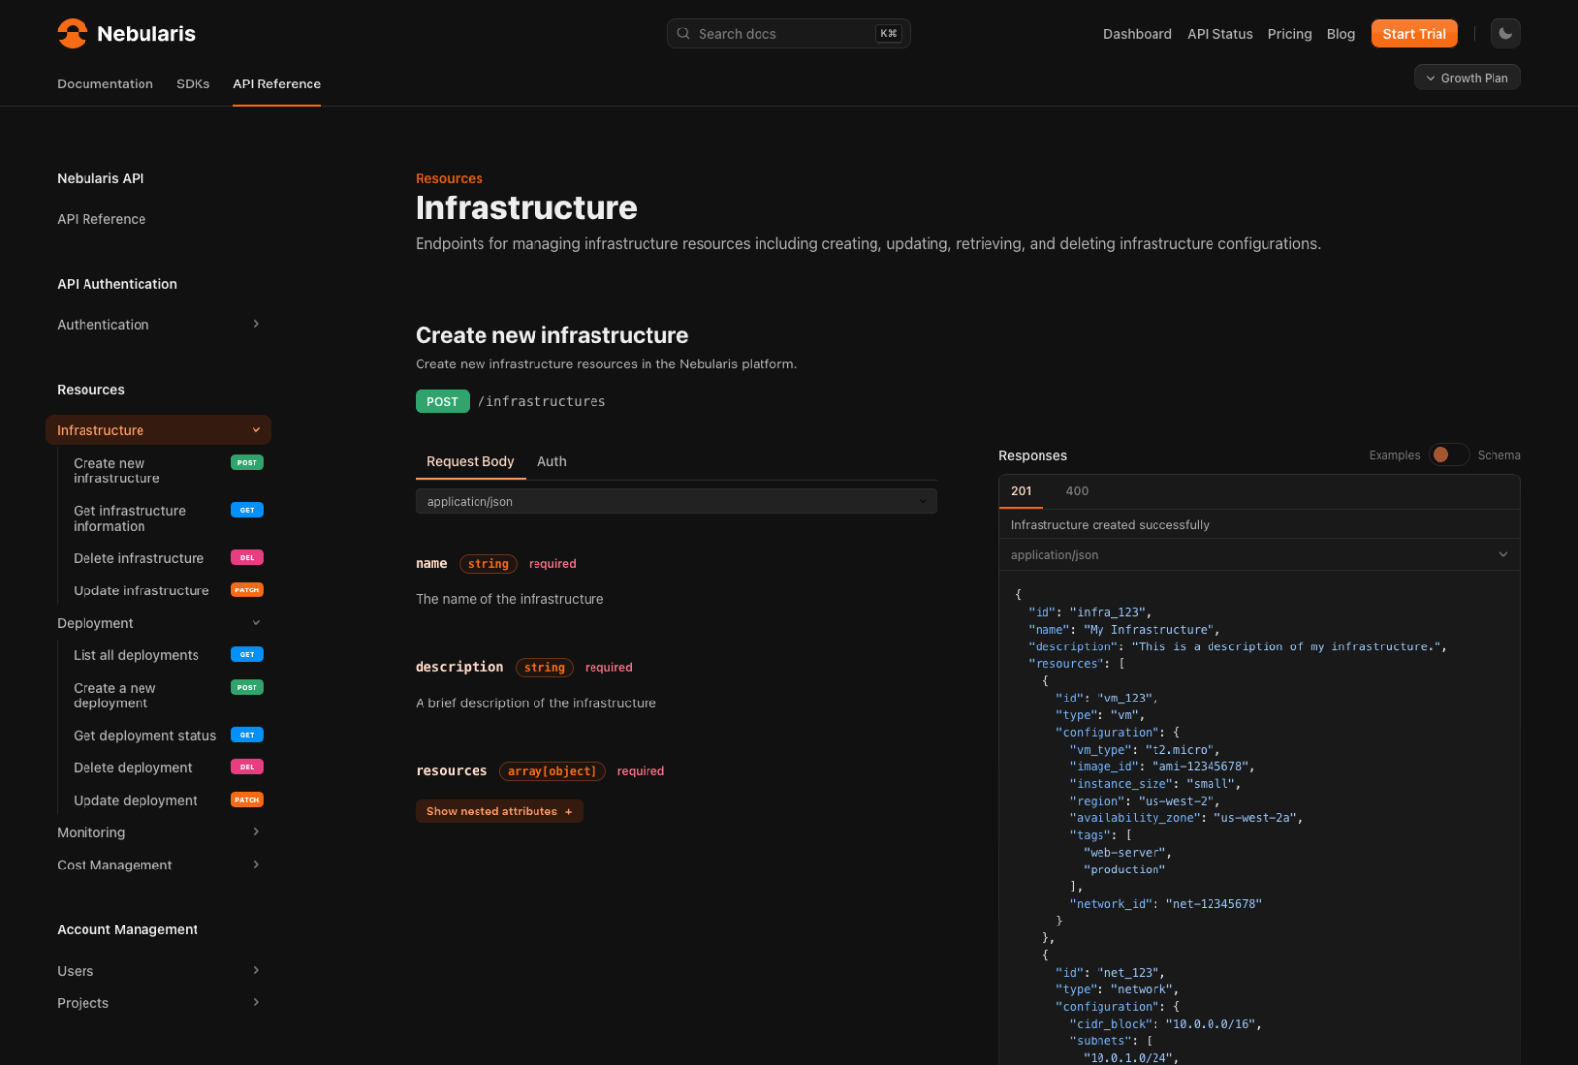The height and width of the screenshot is (1065, 1578).
Task: Open the Dashboard link
Action: (1137, 34)
